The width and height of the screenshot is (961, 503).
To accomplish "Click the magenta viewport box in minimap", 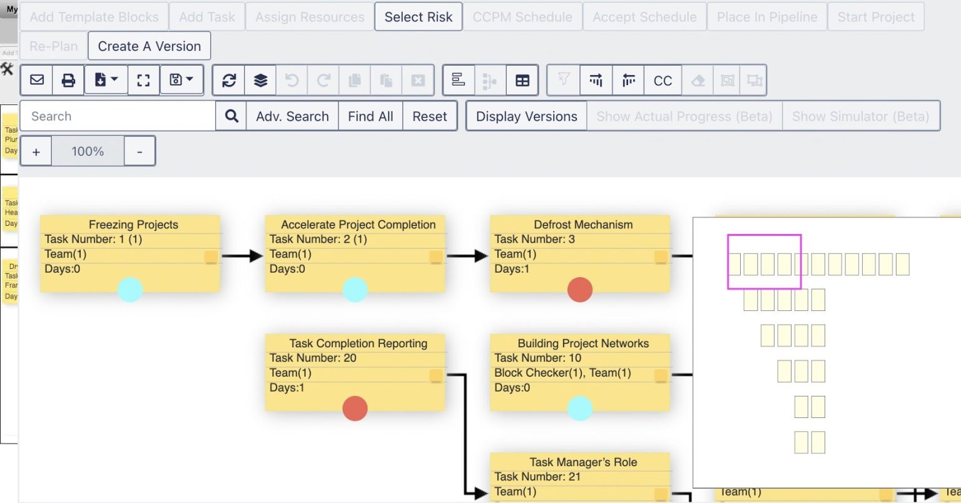I will [765, 262].
